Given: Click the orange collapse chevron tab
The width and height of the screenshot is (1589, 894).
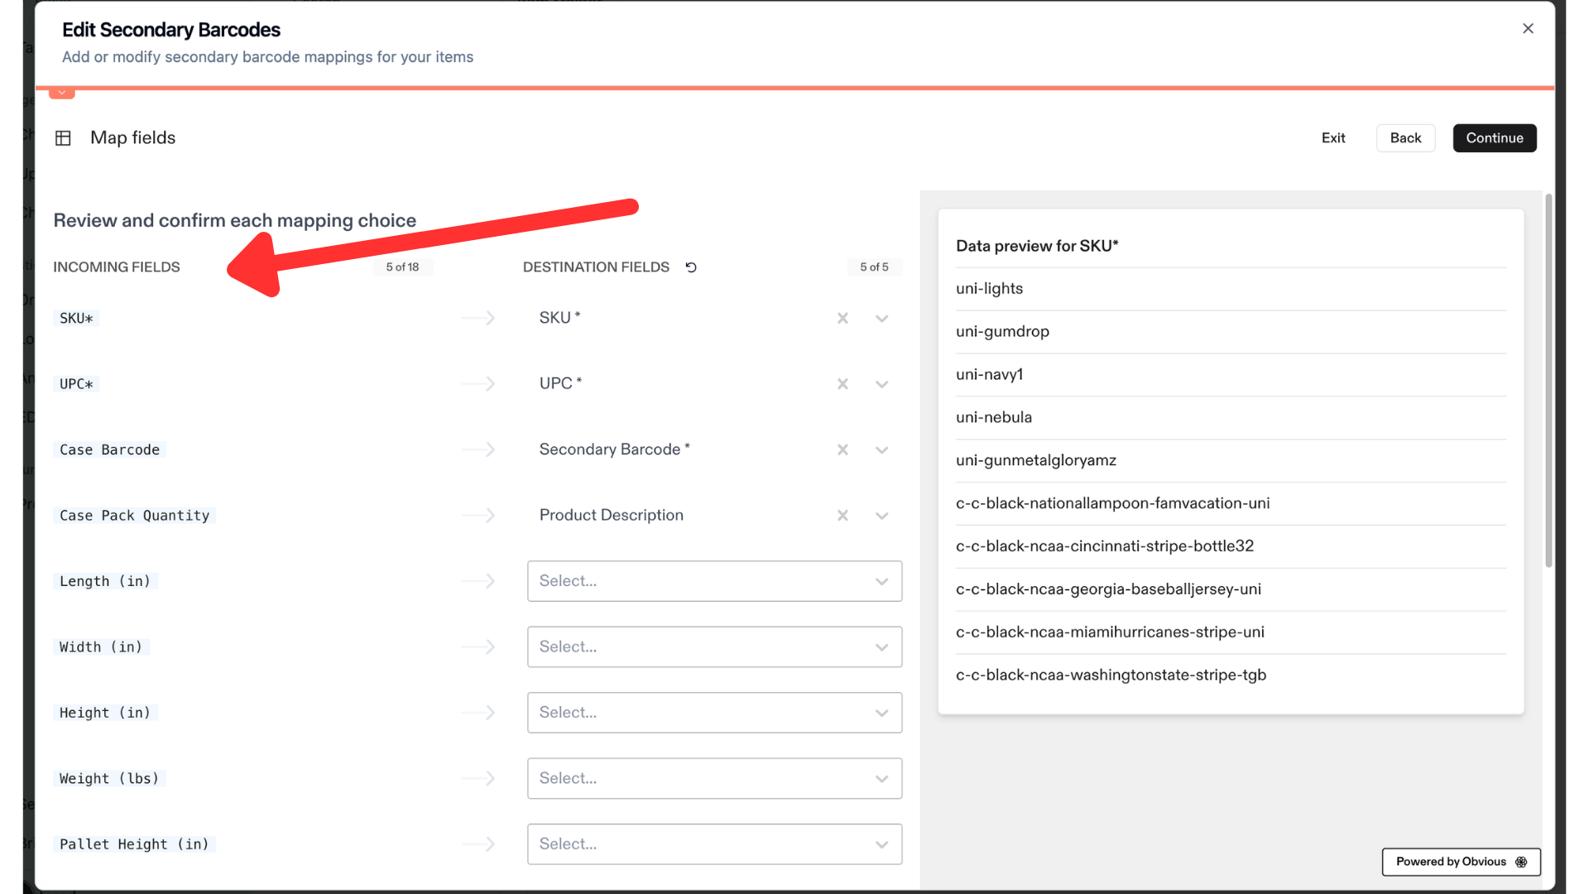Looking at the screenshot, I should click(62, 93).
